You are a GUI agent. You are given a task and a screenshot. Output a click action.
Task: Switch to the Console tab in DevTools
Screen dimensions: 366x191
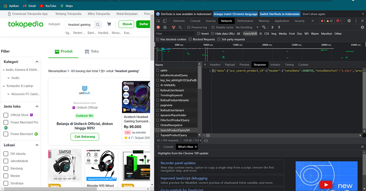[196, 21]
